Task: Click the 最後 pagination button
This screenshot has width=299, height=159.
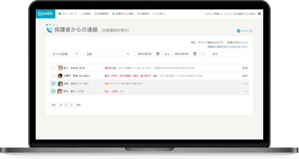Action: coord(78,105)
